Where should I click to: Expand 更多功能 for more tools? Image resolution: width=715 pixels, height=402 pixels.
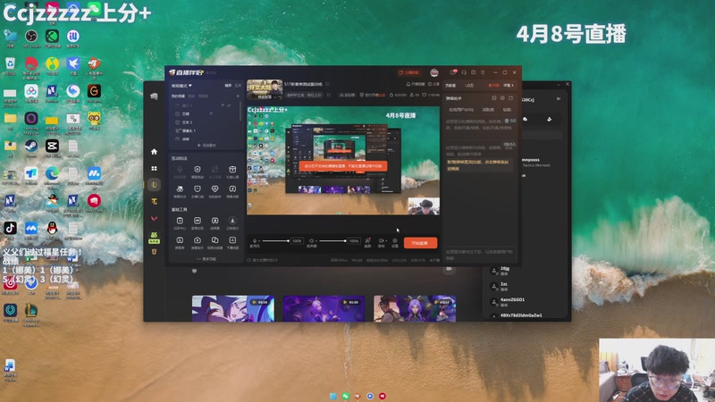206,259
